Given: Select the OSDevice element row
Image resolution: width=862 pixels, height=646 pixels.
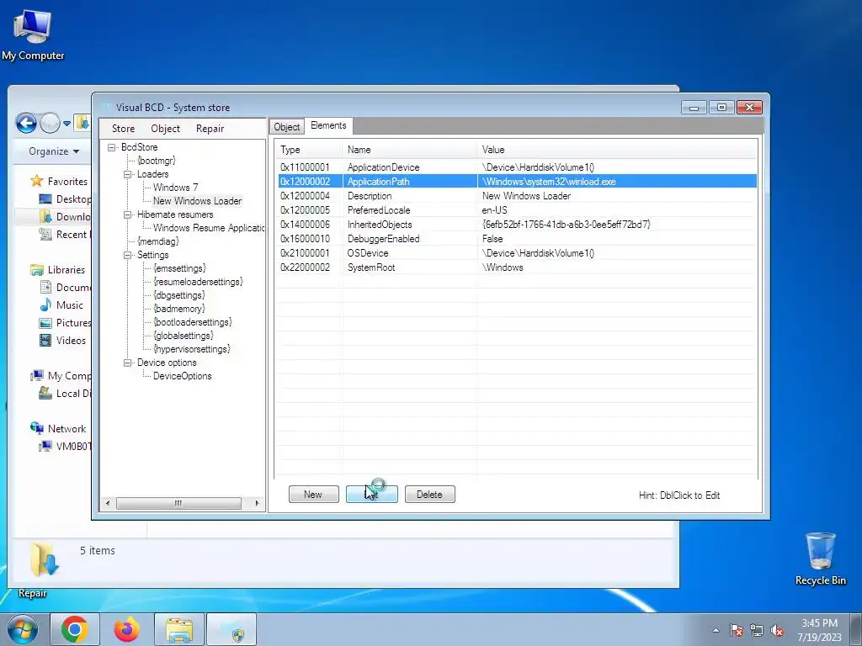Looking at the screenshot, I should click(518, 252).
